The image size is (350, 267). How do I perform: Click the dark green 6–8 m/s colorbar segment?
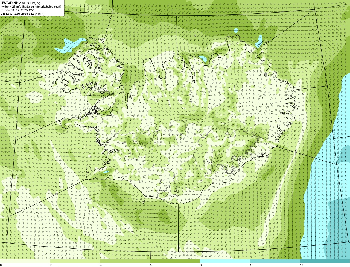(175, 261)
